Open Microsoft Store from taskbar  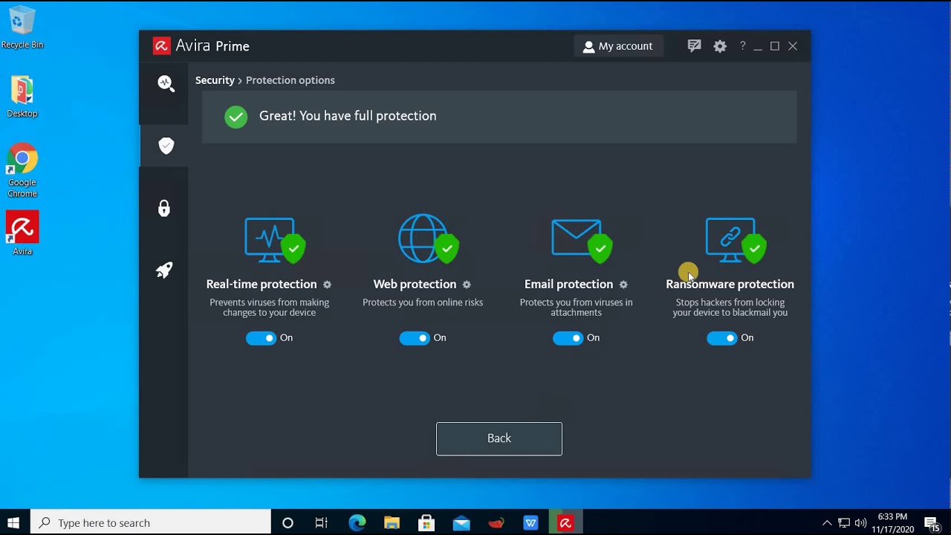[426, 522]
